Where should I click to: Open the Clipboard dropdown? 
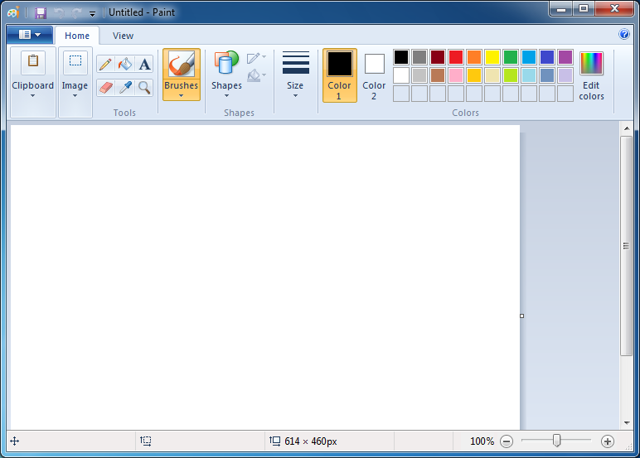pos(32,94)
